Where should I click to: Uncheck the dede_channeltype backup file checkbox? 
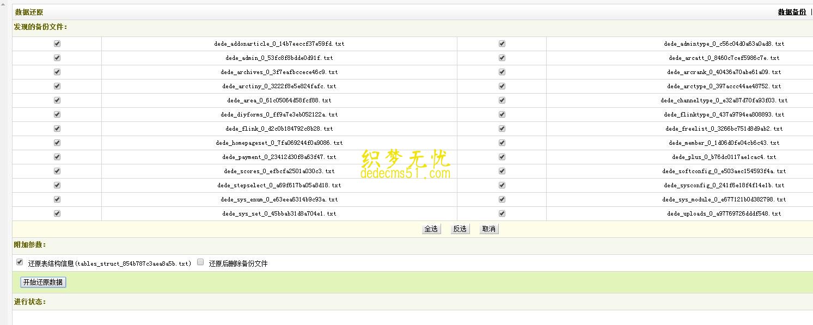(502, 100)
